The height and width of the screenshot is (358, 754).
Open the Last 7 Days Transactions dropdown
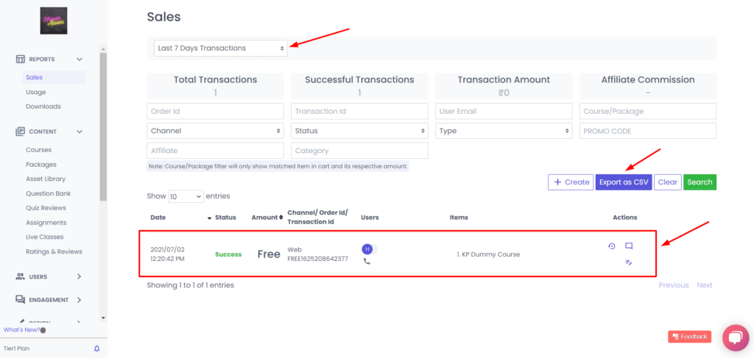[221, 49]
